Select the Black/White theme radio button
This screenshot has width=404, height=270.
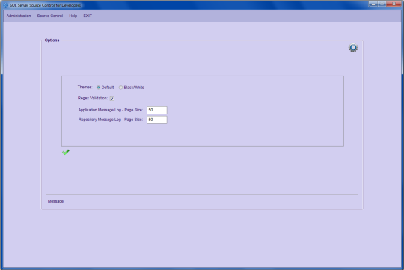pos(120,88)
